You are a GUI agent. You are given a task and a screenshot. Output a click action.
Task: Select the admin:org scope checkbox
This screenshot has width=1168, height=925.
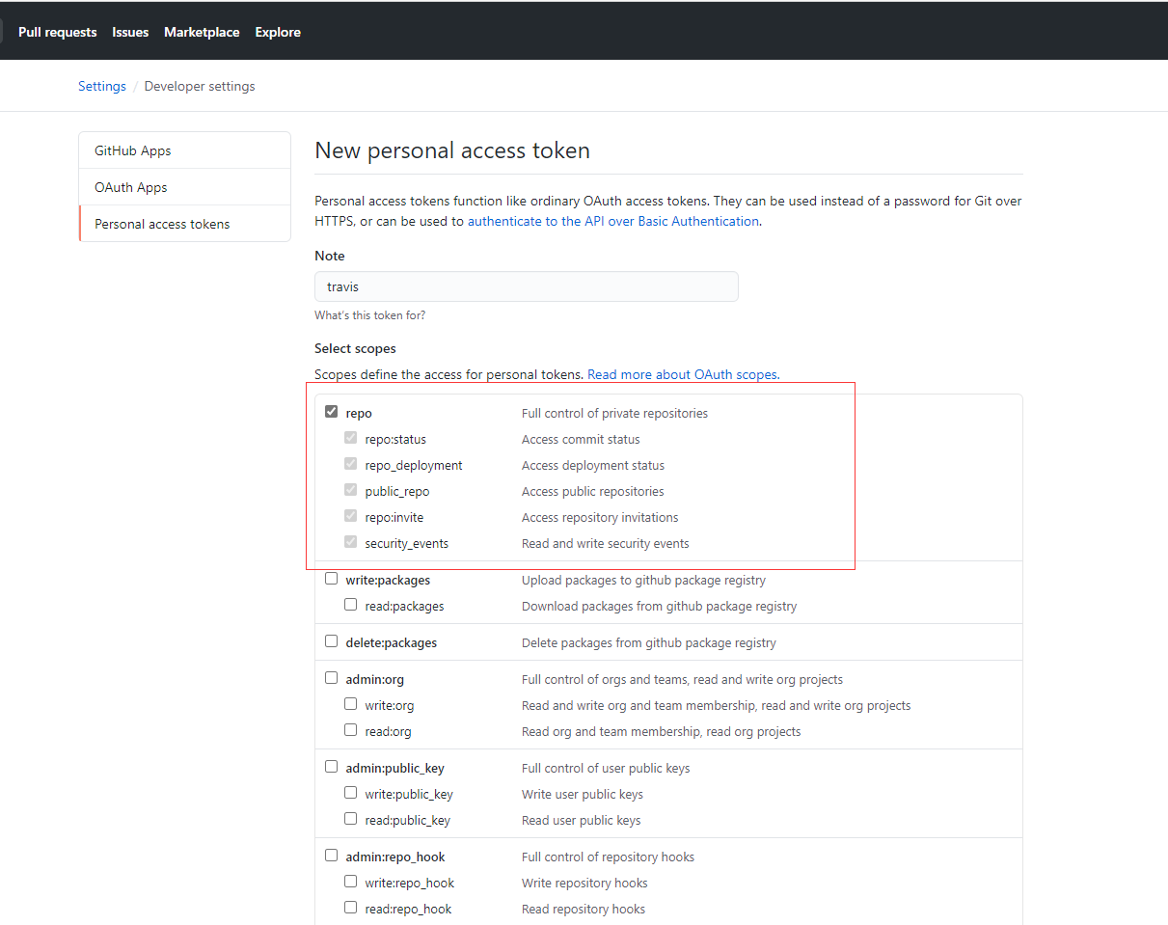point(332,678)
